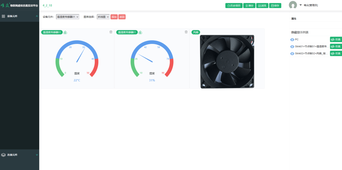Click droplet icon on humidity gauge card
Viewport: 342px width, 170px height.
pyautogui.click(x=140, y=32)
